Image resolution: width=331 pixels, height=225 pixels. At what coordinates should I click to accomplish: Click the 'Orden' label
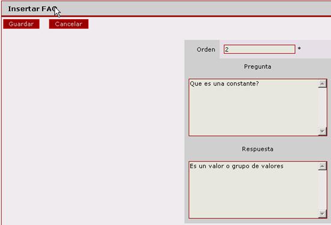[206, 50]
